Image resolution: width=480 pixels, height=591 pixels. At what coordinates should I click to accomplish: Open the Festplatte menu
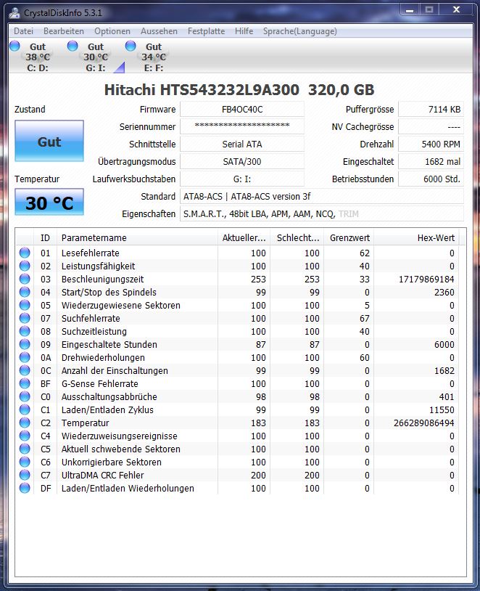coord(207,31)
